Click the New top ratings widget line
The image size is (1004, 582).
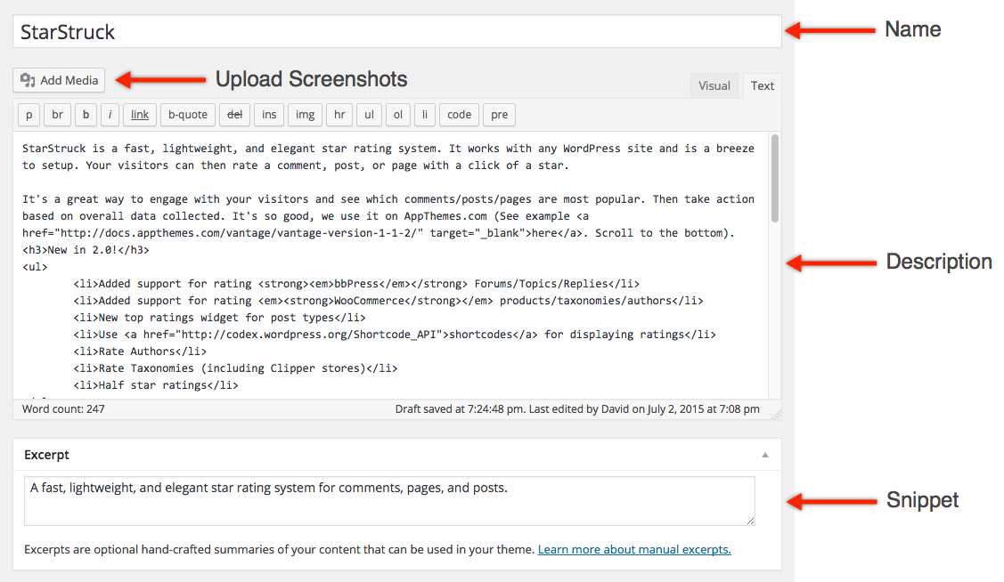tap(219, 317)
